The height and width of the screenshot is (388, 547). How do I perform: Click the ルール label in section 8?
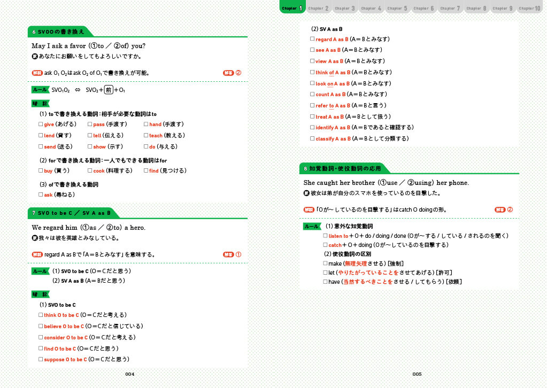pos(311,227)
